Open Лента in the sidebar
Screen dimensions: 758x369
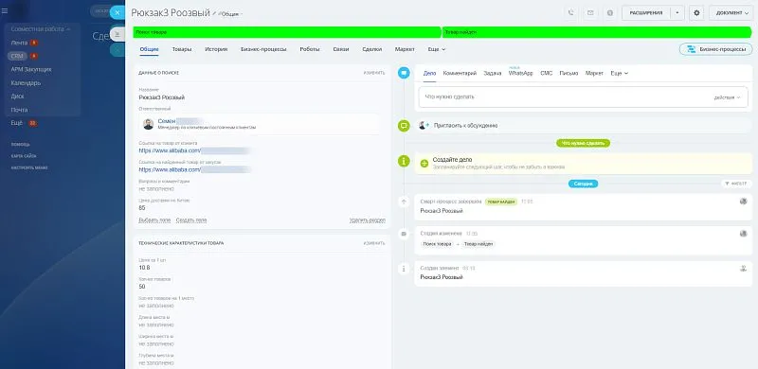pos(19,43)
